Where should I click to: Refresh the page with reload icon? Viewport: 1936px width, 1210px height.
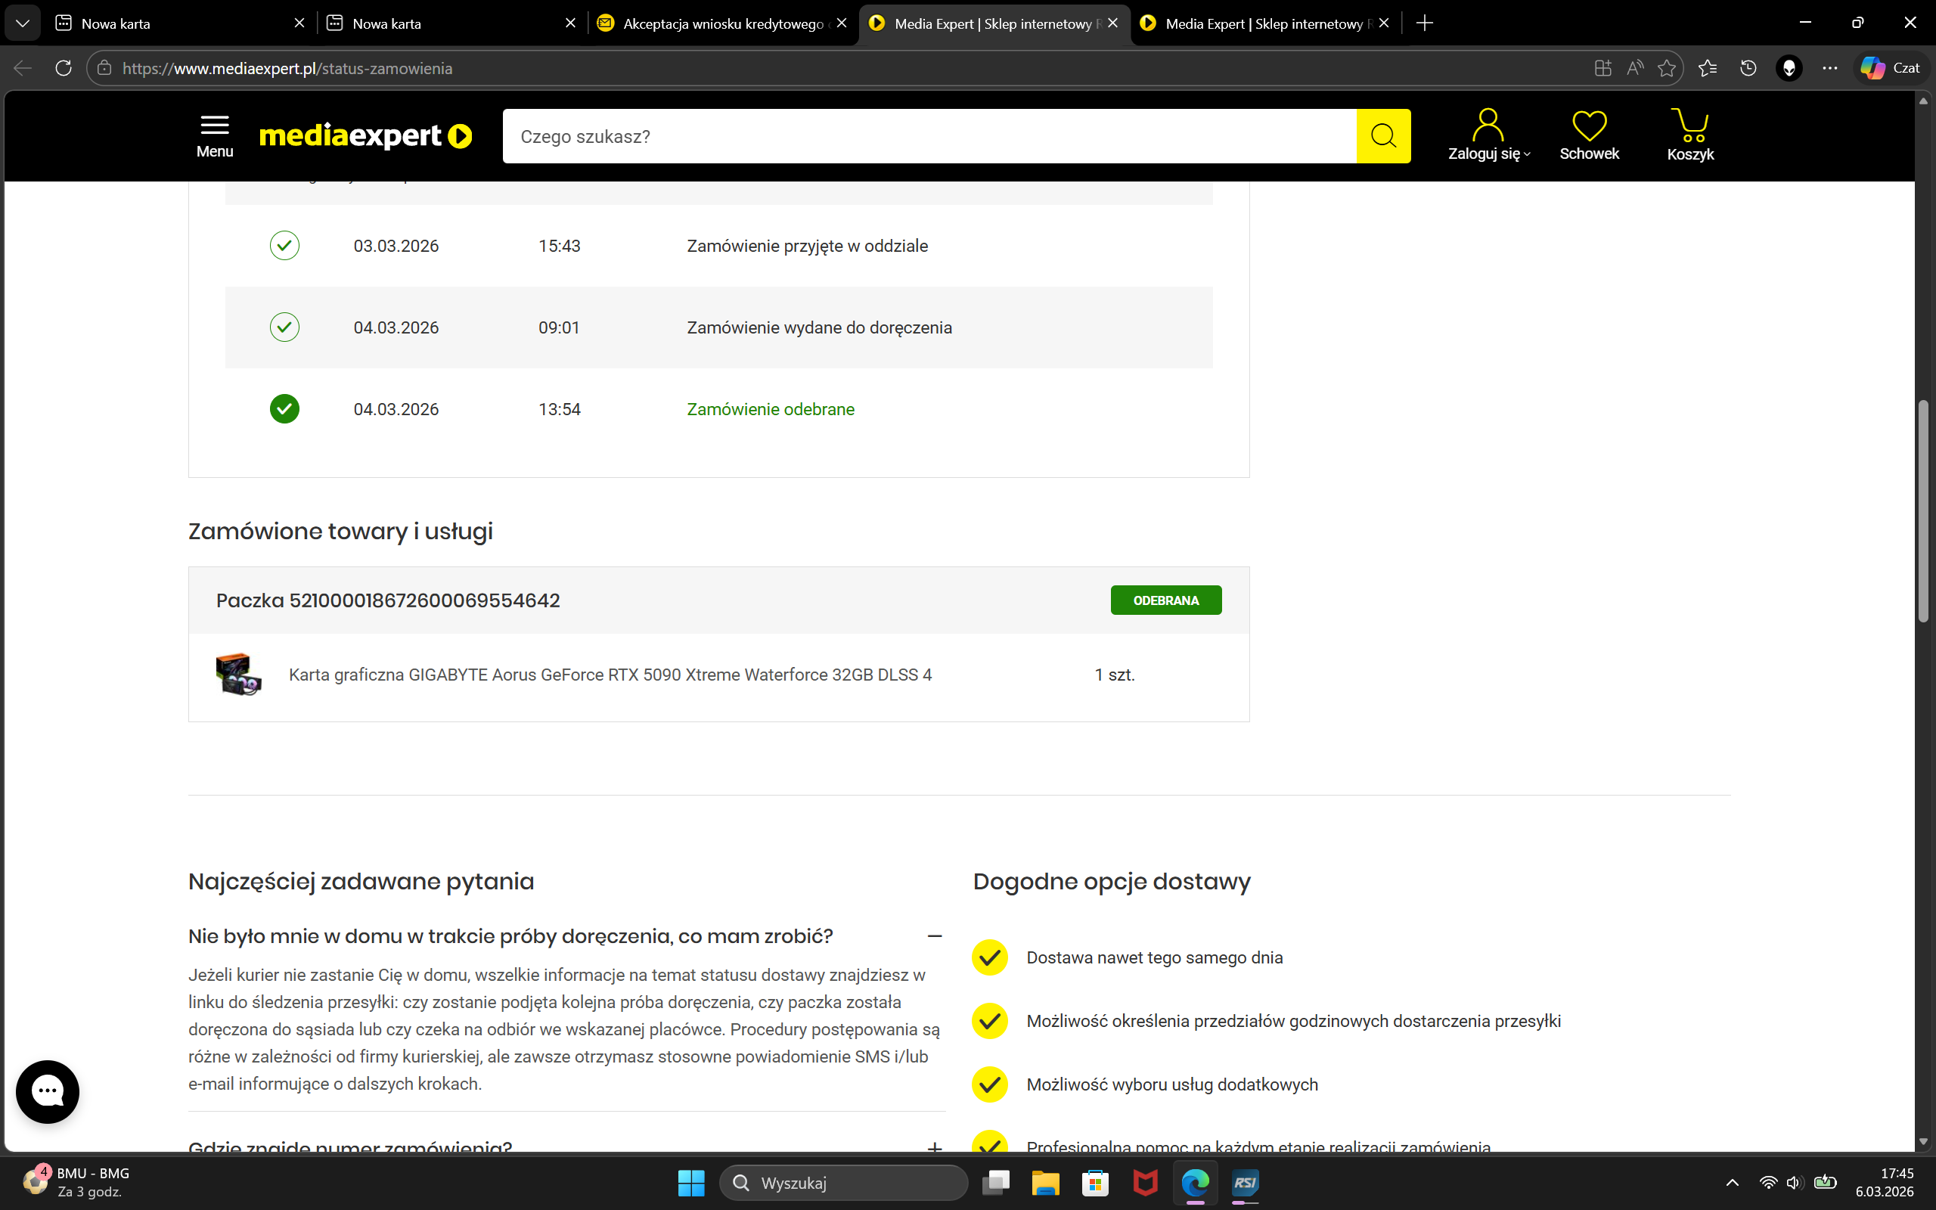point(64,68)
